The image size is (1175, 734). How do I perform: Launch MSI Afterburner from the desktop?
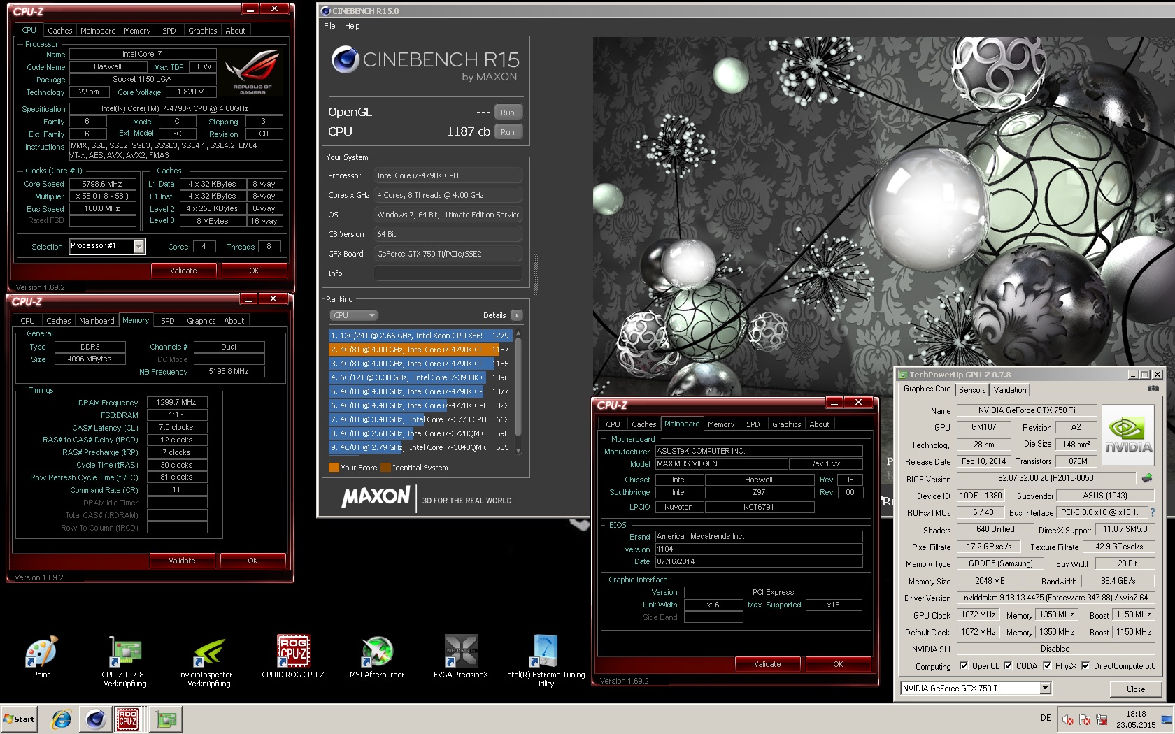[x=377, y=656]
